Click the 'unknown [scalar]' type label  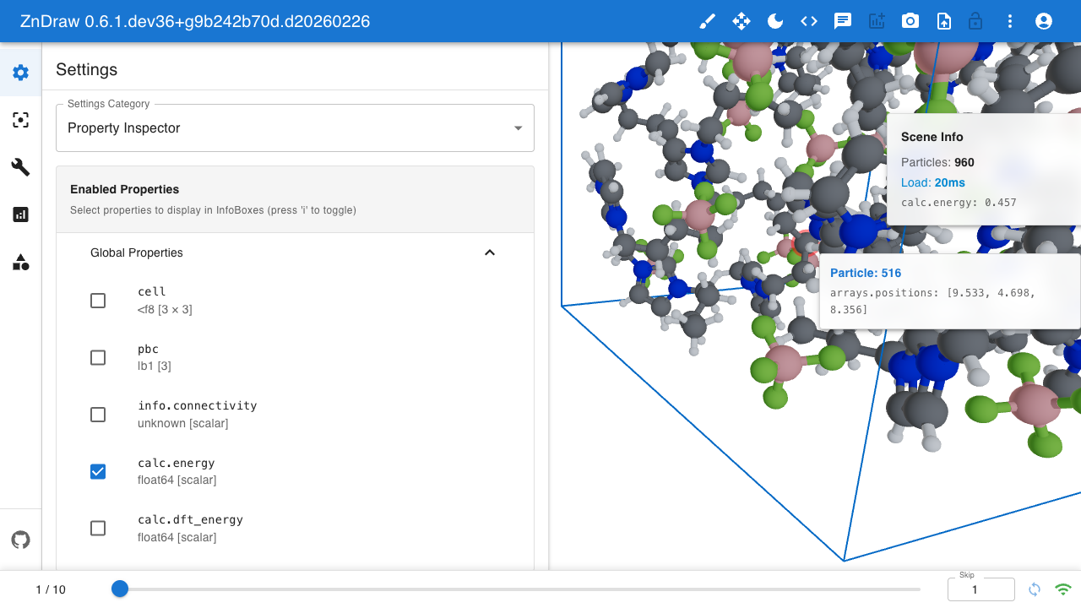tap(182, 423)
